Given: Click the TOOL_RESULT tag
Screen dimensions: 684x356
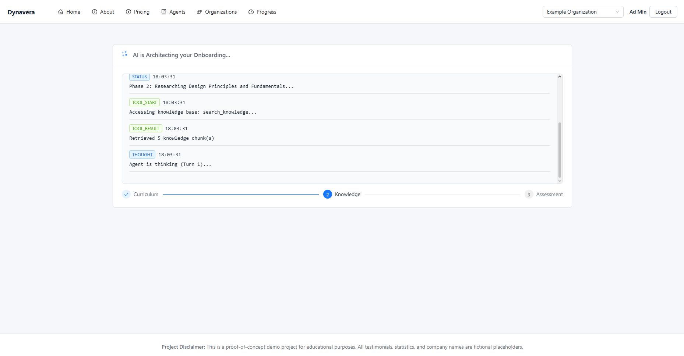Looking at the screenshot, I should point(146,128).
